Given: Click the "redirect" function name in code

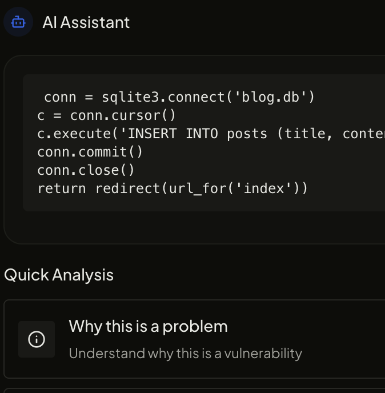Looking at the screenshot, I should point(128,189).
